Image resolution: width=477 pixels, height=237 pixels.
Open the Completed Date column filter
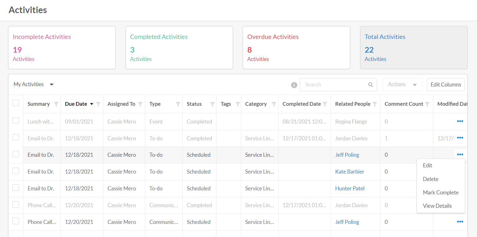click(325, 104)
